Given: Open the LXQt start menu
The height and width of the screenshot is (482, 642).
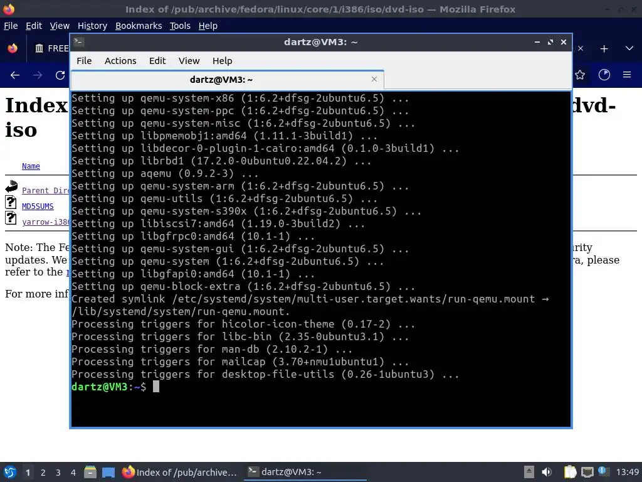Looking at the screenshot, I should point(10,472).
